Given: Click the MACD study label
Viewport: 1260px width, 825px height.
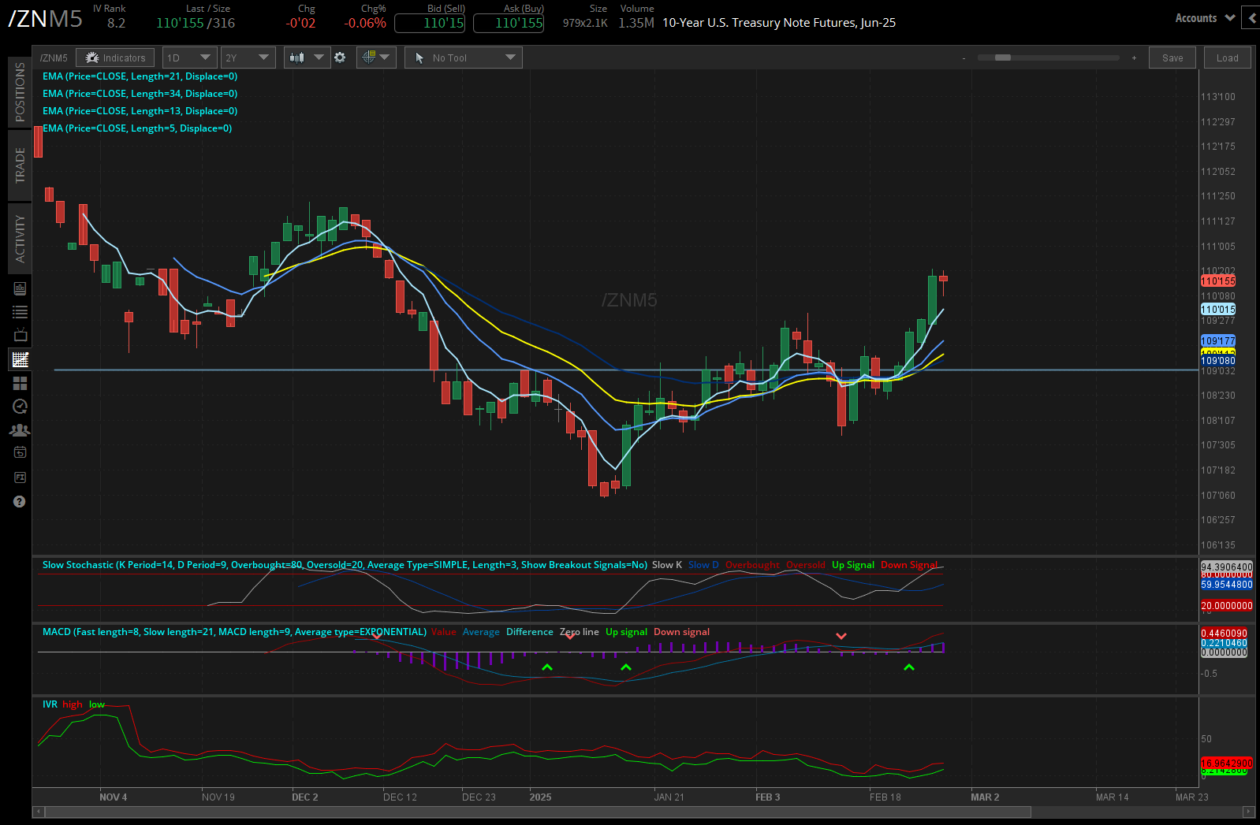Looking at the screenshot, I should tap(234, 632).
